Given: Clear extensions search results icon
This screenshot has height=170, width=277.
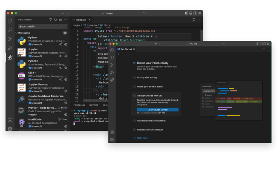Looking at the screenshot, I should click(x=61, y=20).
